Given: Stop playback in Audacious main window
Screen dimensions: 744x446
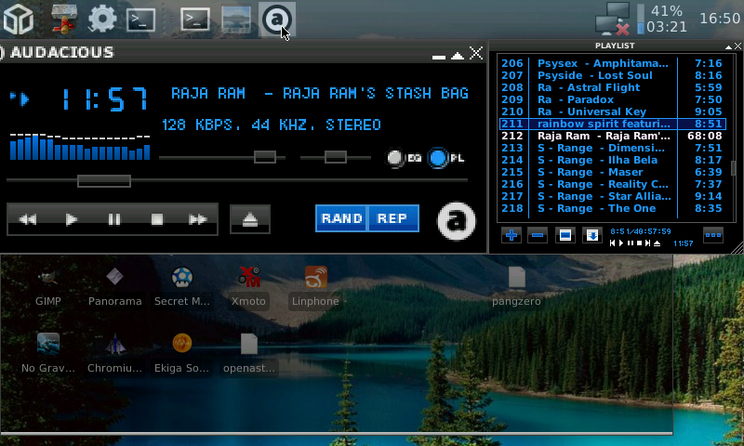Looking at the screenshot, I should coord(156,219).
